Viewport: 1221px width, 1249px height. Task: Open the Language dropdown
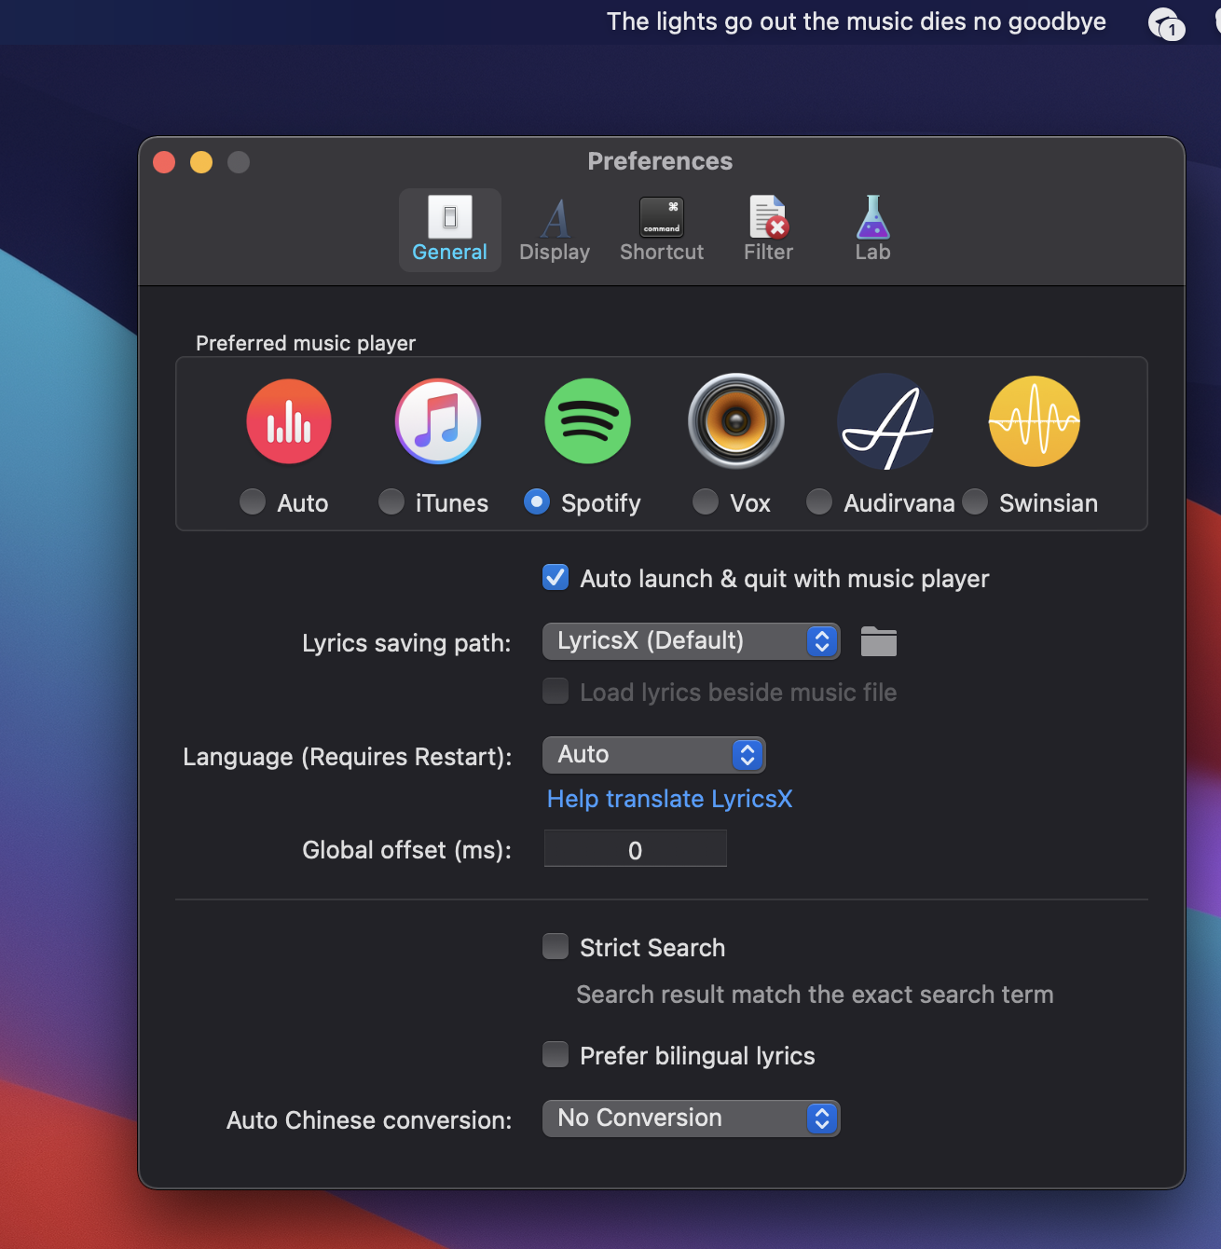pyautogui.click(x=654, y=755)
